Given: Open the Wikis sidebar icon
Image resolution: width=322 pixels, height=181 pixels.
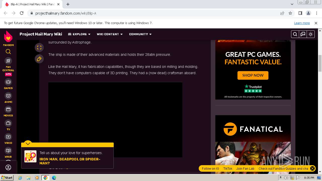Looking at the screenshot, I should [8, 151].
